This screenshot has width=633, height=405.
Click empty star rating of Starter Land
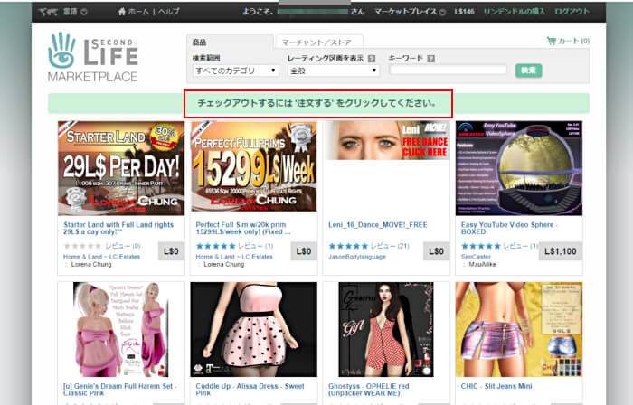coord(83,246)
